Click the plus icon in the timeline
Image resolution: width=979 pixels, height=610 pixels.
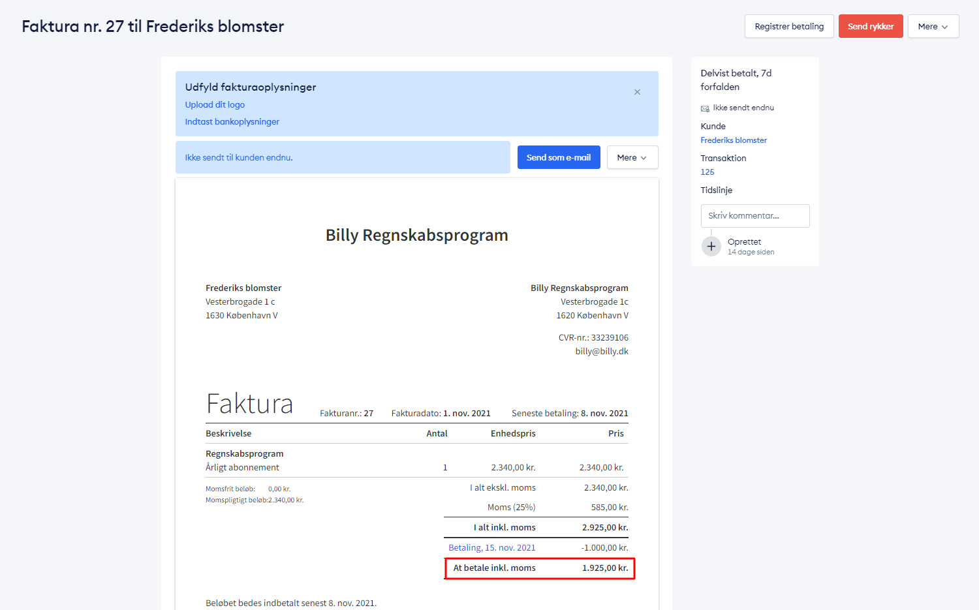(711, 247)
